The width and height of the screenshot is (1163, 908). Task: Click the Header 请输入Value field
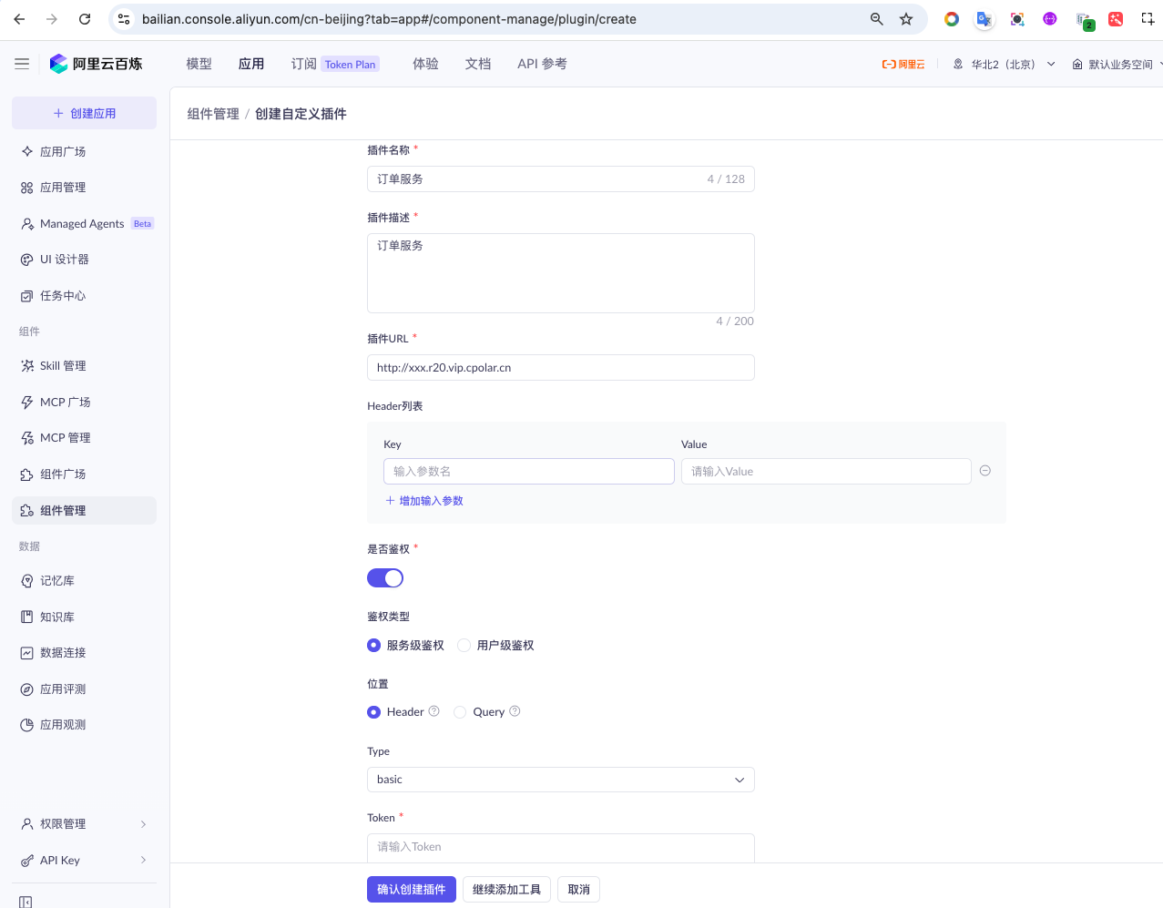tap(826, 472)
